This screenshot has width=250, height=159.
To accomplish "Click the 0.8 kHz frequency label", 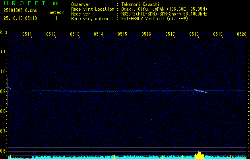I will point(3,111).
